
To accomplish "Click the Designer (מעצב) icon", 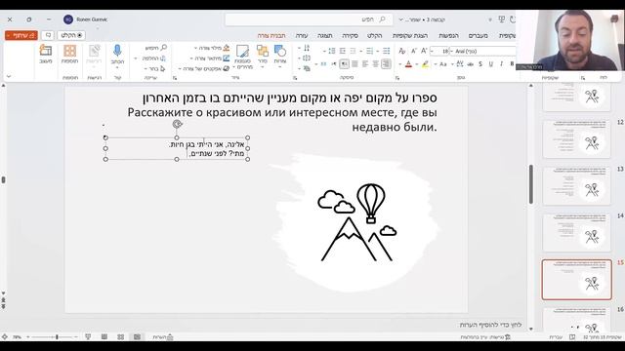I will (x=46, y=51).
